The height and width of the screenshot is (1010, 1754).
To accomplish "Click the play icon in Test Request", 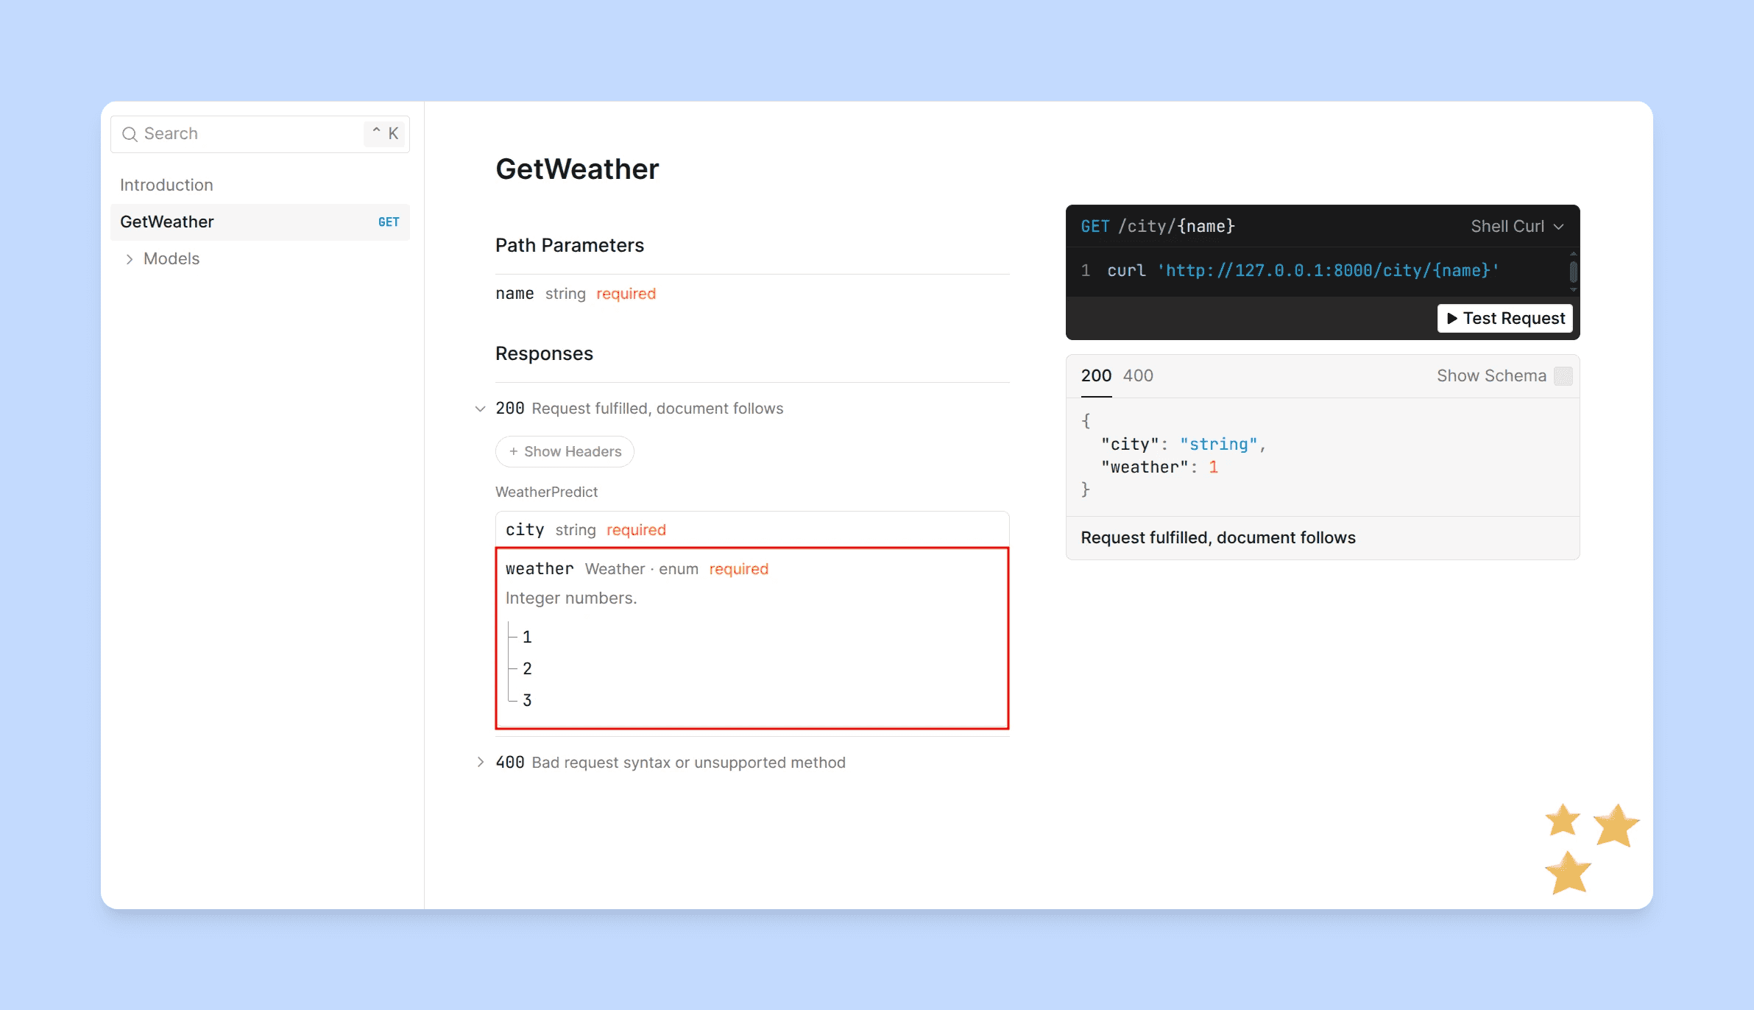I will (1451, 319).
